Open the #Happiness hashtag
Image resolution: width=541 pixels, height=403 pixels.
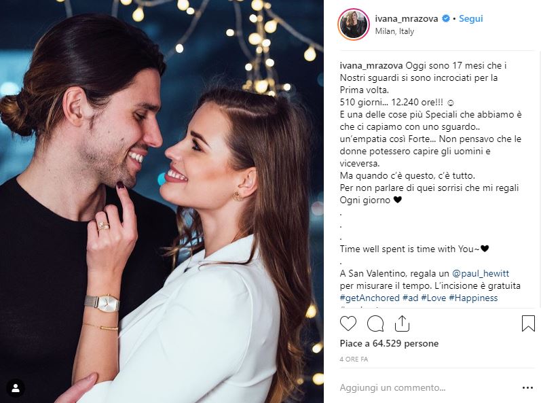[473, 298]
